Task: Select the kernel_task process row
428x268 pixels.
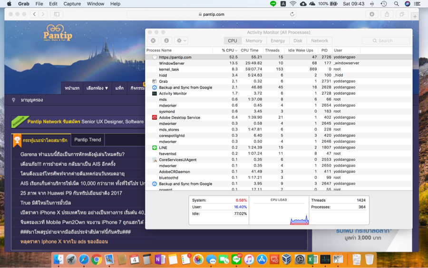Action: point(279,69)
